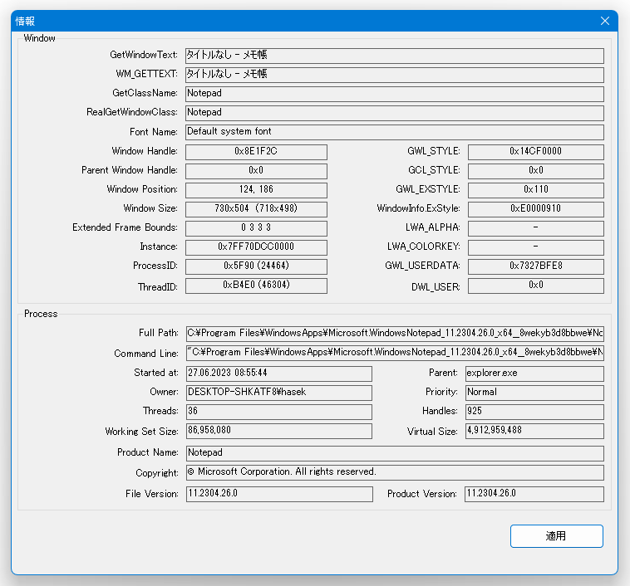
Task: Click the Instance field 0x7FF70DCC0000
Action: point(256,247)
